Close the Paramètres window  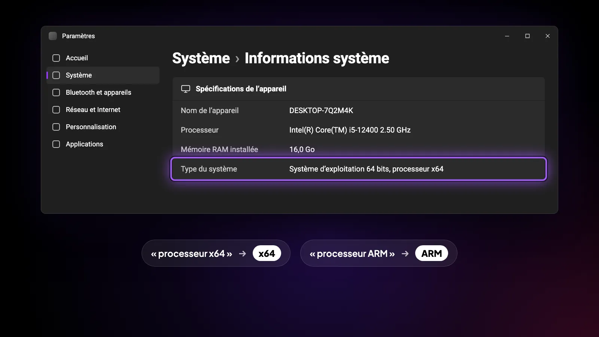coord(548,36)
